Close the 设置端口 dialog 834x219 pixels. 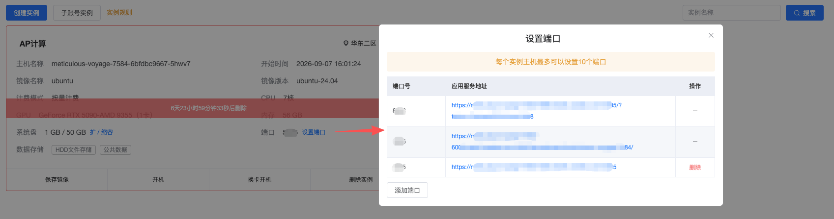point(711,35)
